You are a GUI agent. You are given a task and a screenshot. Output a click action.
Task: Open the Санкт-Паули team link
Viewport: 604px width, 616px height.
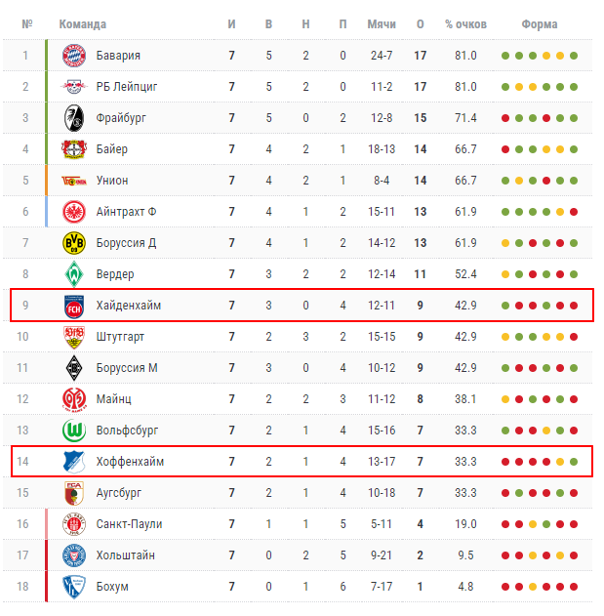(129, 524)
